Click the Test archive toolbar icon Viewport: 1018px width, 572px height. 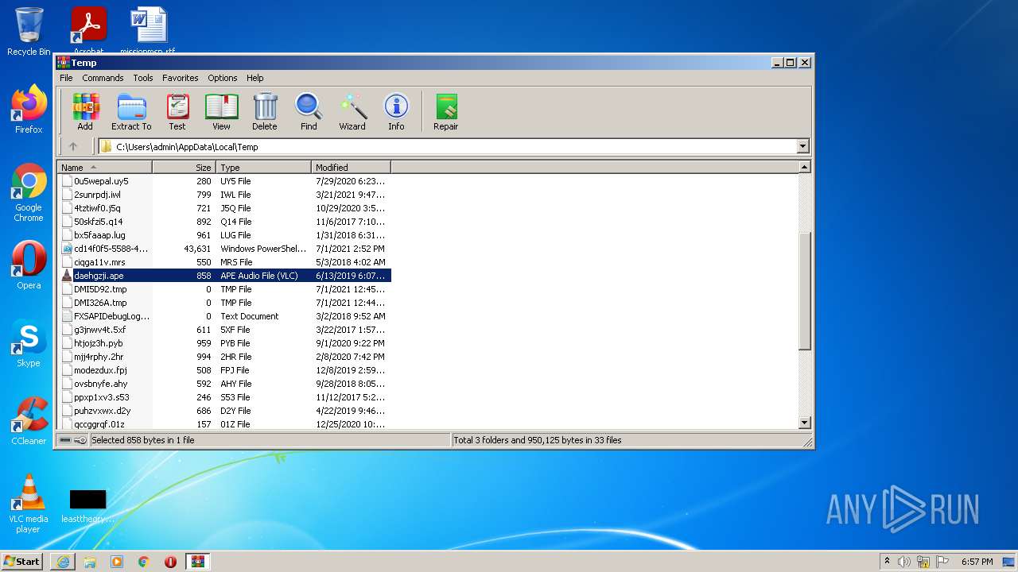(x=177, y=112)
